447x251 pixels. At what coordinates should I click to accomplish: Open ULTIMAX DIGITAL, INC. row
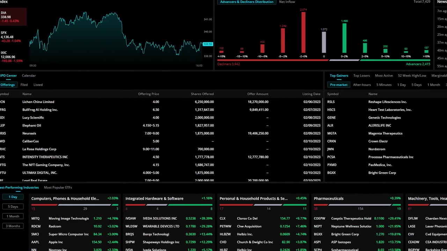(161, 173)
